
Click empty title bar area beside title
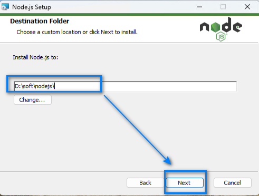click(x=123, y=7)
